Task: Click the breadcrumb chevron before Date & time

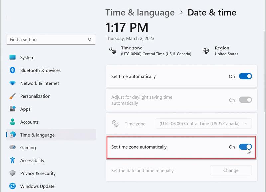Action: click(181, 12)
